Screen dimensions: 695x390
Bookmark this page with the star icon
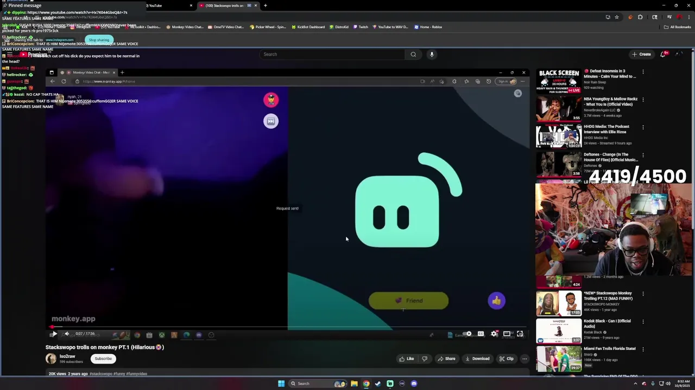point(617,17)
